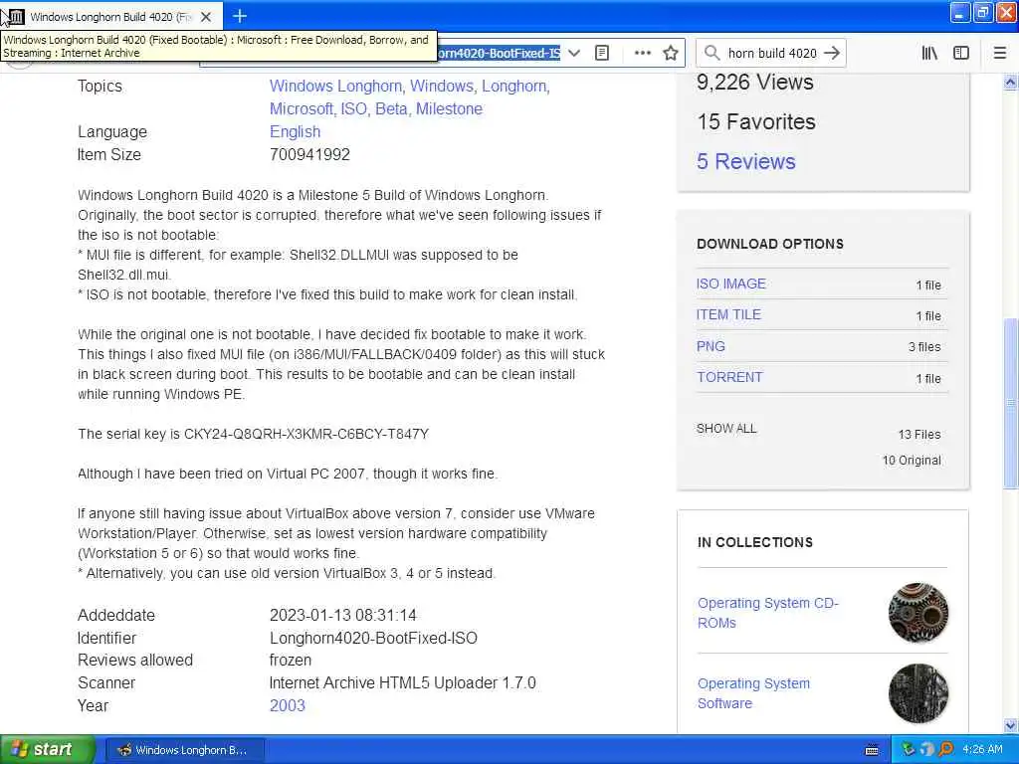Open the Longhorn topic link
This screenshot has width=1019, height=764.
pyautogui.click(x=515, y=87)
